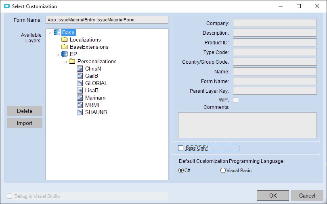The width and height of the screenshot is (327, 204).
Task: Select the Visual Basic radio button
Action: (223, 171)
